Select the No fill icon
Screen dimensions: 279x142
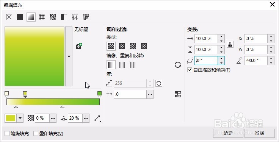[9, 17]
